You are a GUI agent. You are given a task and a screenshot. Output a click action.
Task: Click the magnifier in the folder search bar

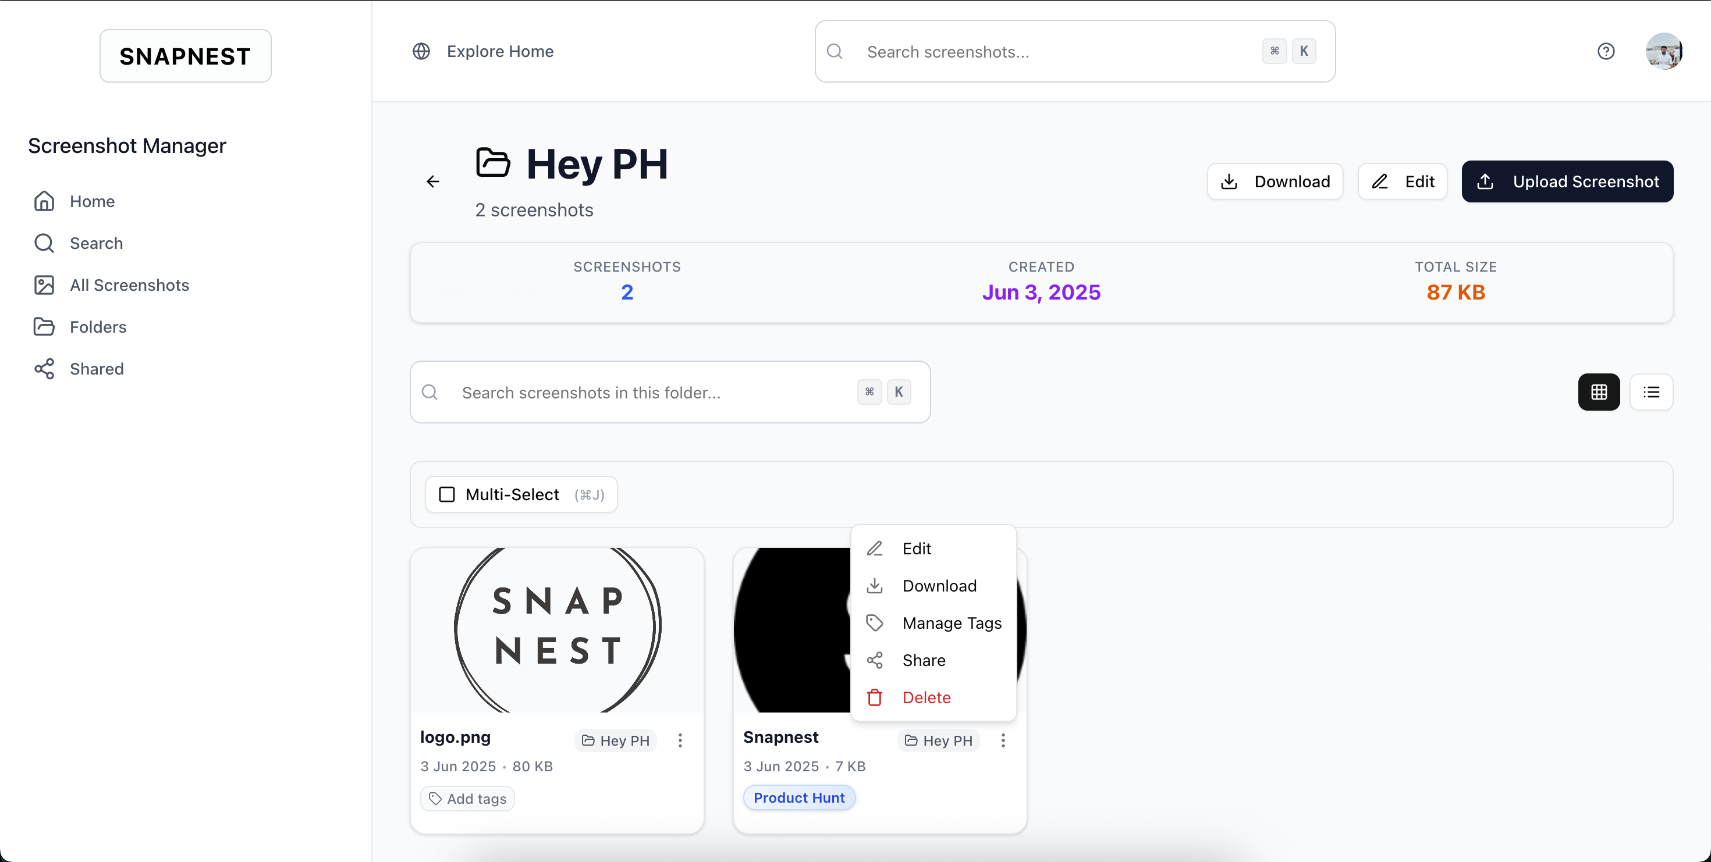click(429, 392)
